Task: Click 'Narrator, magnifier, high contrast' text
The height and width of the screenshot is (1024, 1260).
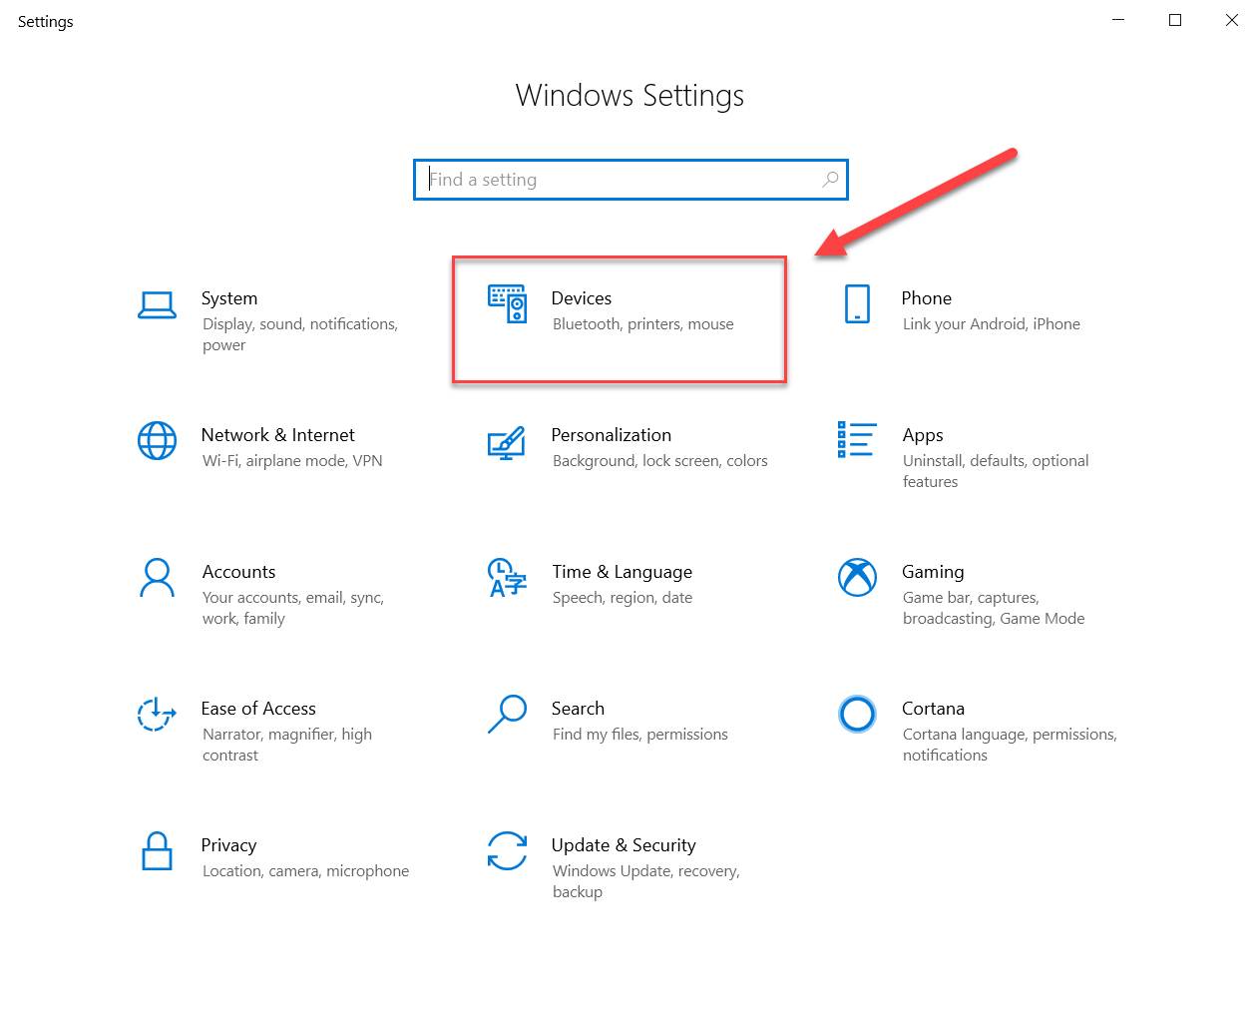Action: (x=287, y=745)
